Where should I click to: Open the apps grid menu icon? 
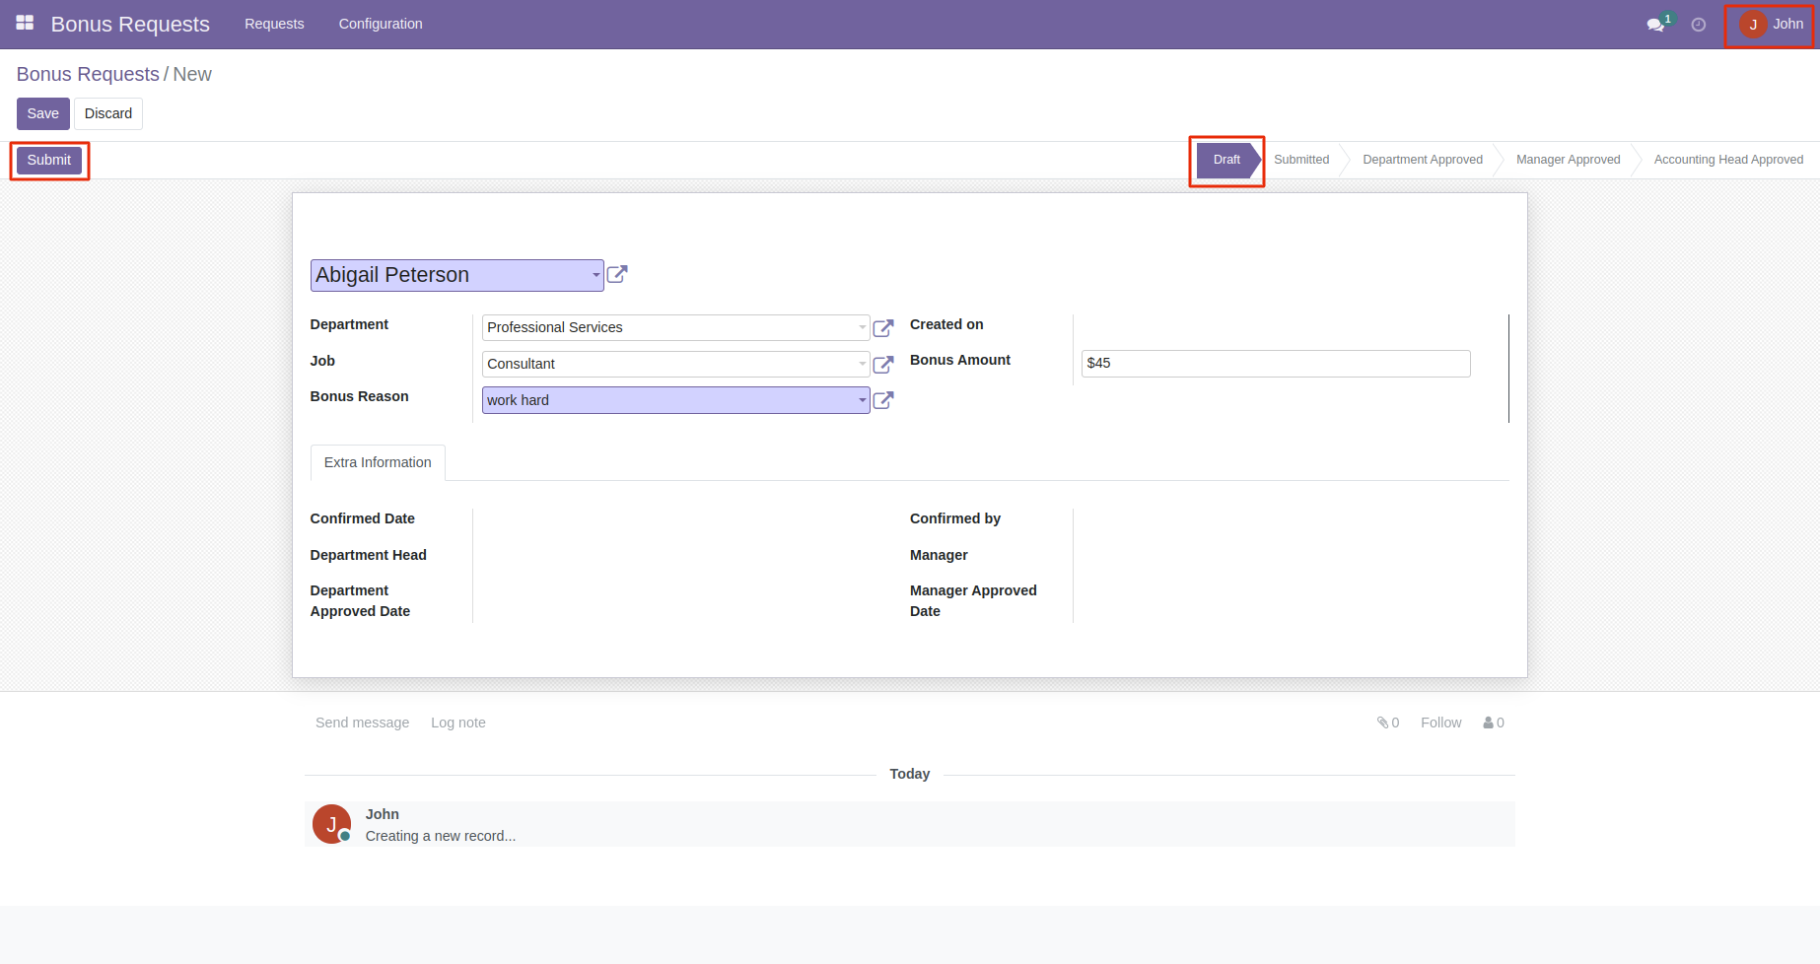click(x=25, y=23)
